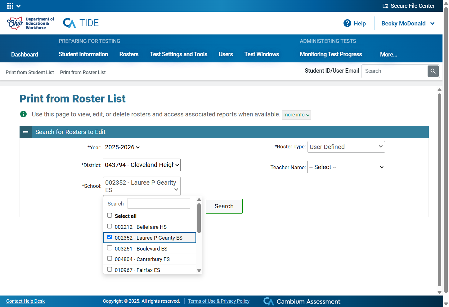The image size is (449, 307).
Task: Check the 010967 - Fairfax ES checkbox
Action: (x=110, y=269)
